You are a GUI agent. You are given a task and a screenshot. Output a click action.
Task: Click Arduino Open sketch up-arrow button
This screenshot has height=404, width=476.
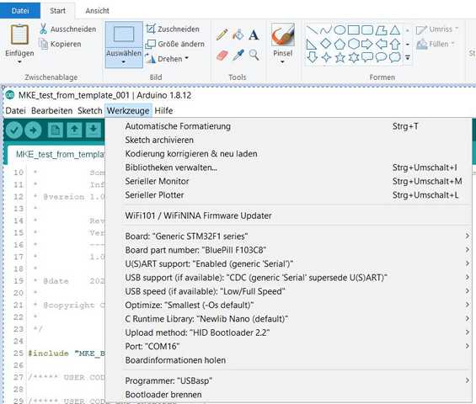74,130
